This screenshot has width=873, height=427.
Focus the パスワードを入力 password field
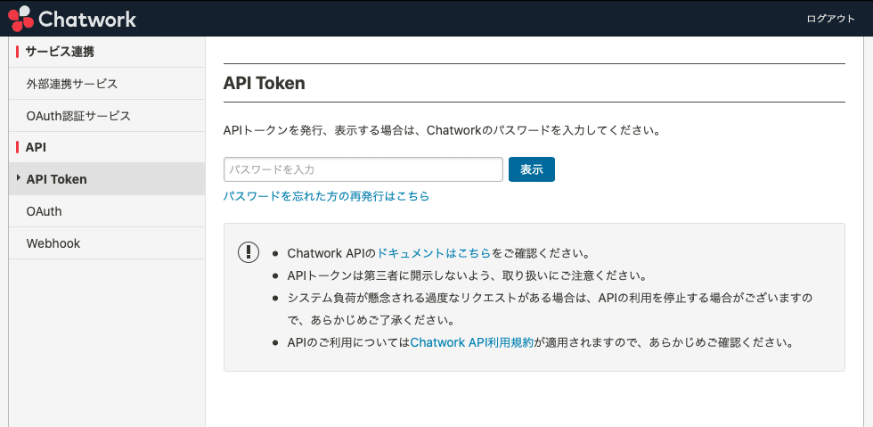[363, 169]
